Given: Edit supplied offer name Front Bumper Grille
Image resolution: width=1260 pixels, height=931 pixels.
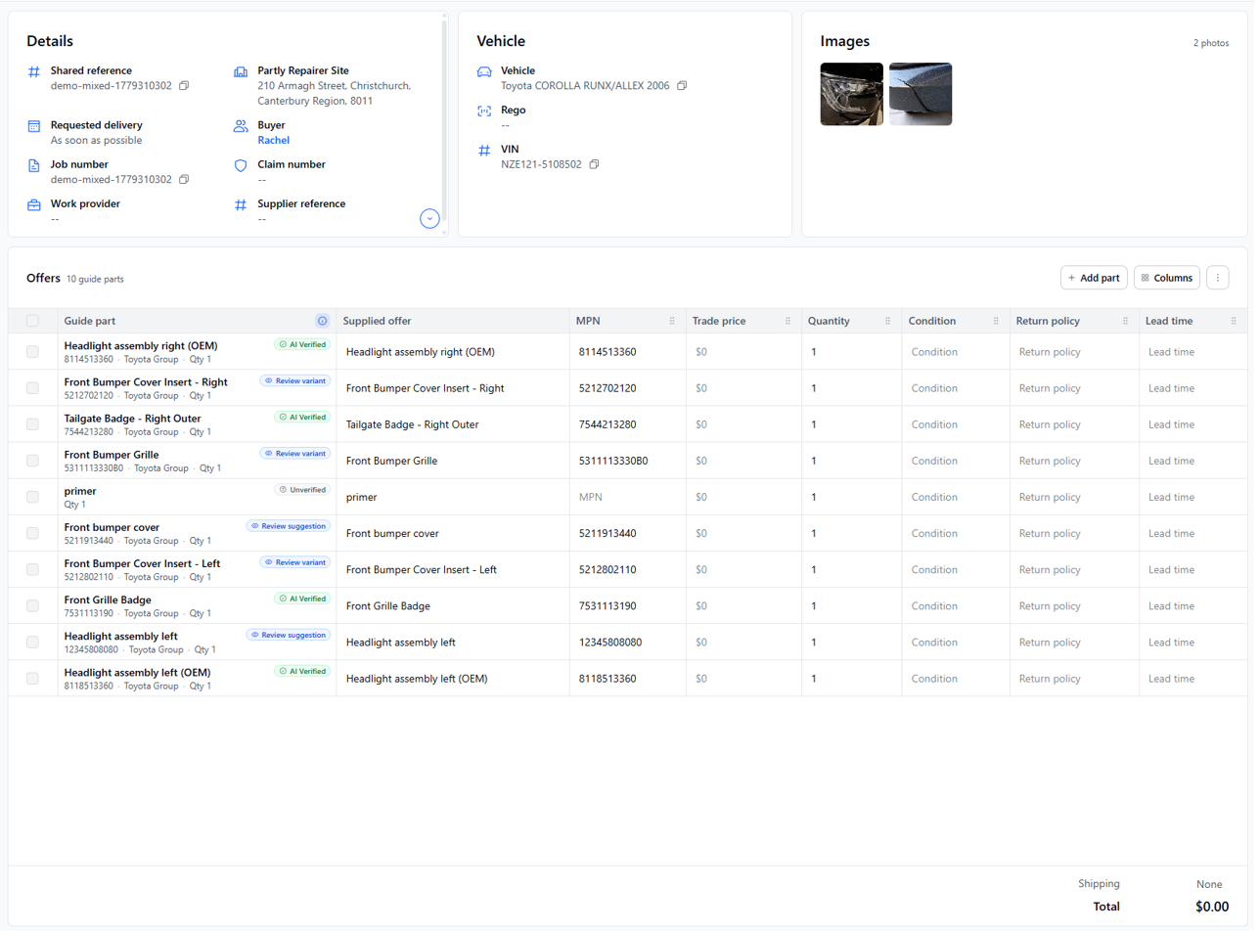Looking at the screenshot, I should [453, 461].
